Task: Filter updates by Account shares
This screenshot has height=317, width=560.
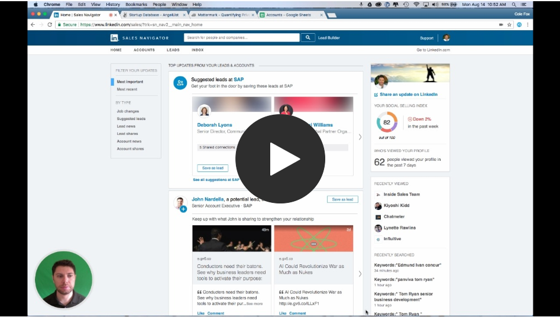Action: click(130, 148)
